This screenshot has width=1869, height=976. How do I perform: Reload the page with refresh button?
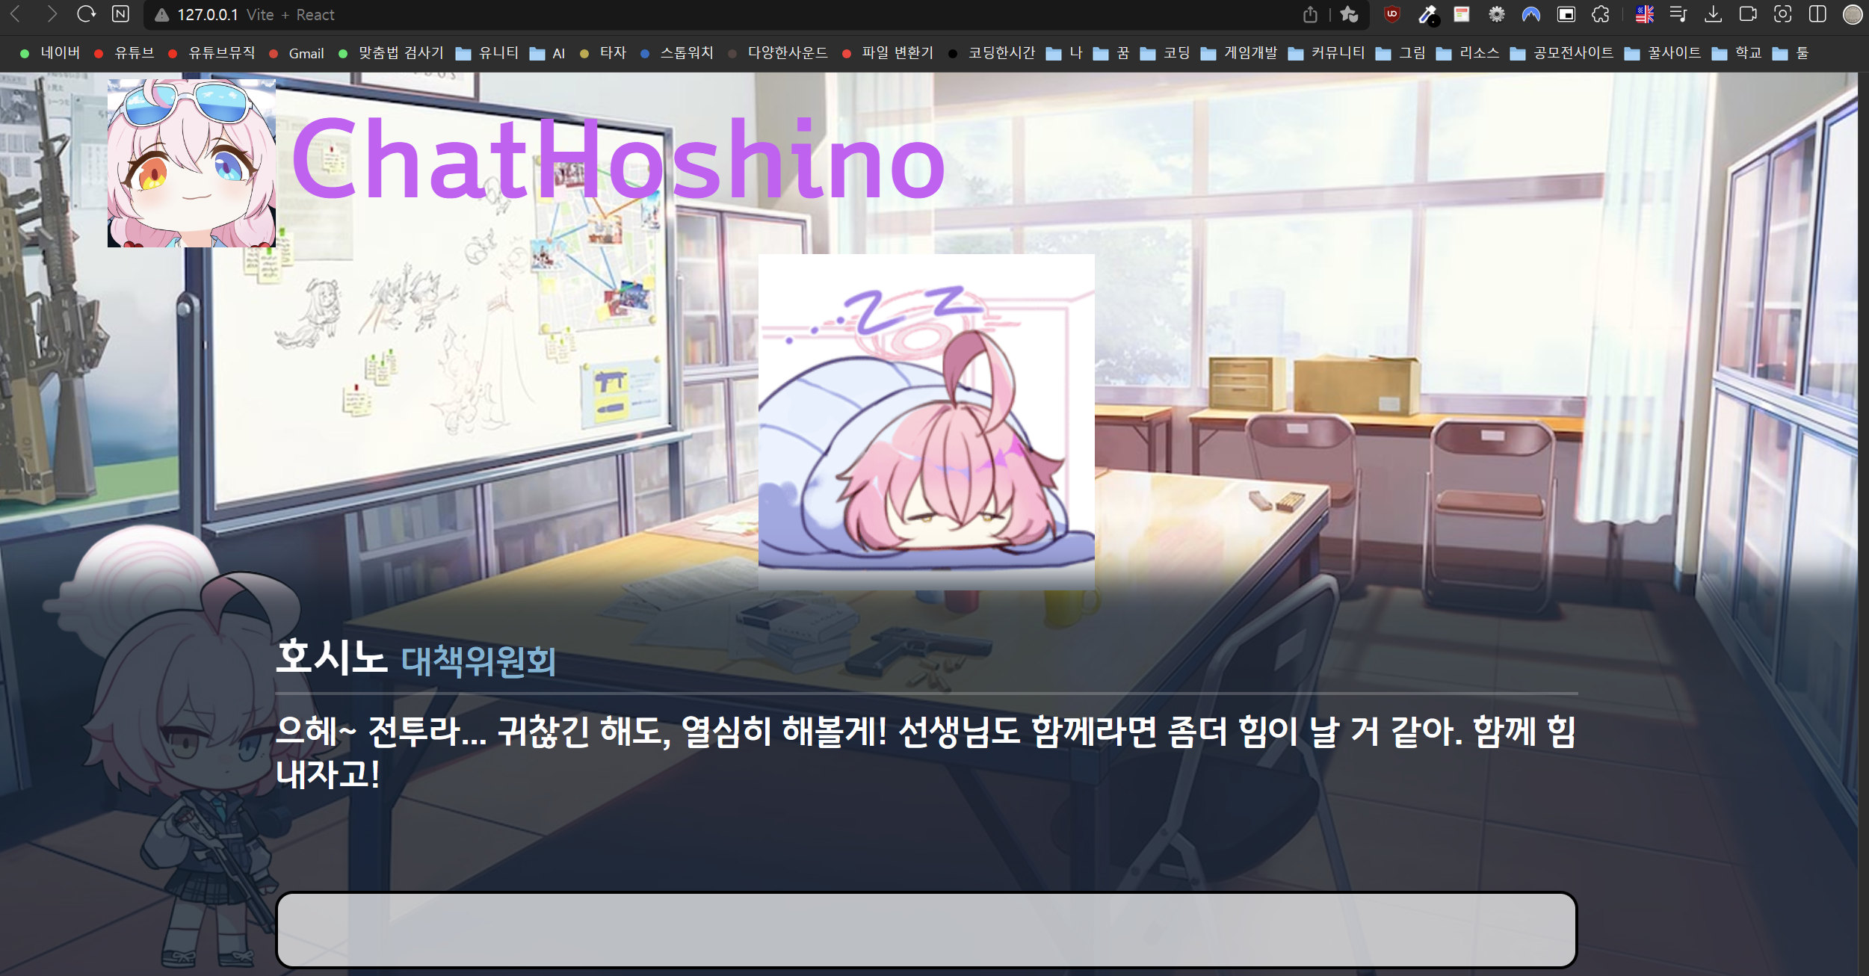tap(86, 14)
